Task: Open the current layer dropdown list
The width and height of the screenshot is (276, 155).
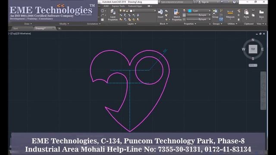Action: click(155, 11)
